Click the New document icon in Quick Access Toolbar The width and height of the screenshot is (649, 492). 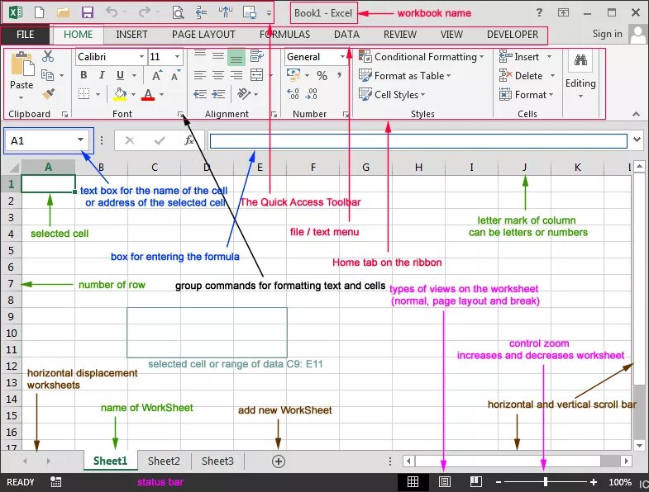(x=40, y=12)
